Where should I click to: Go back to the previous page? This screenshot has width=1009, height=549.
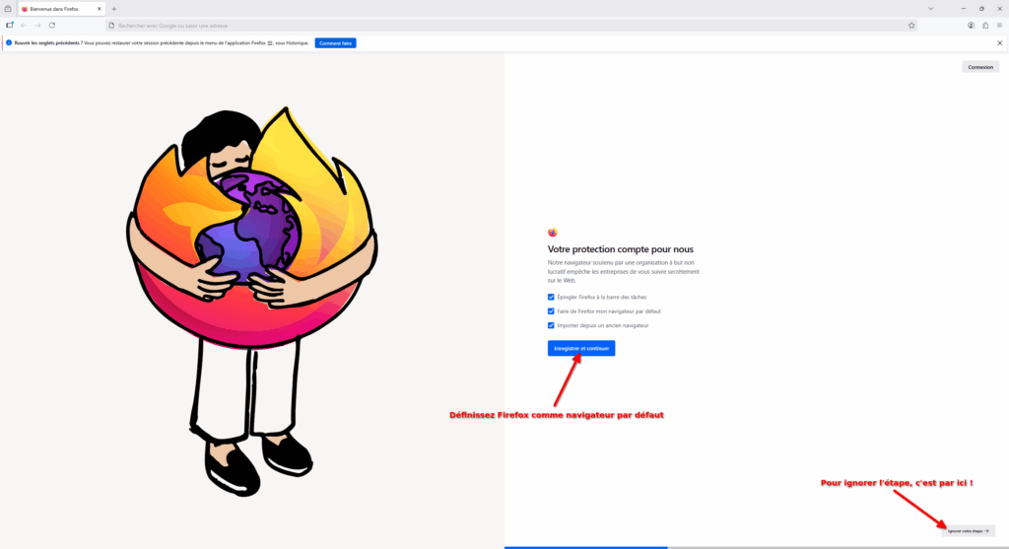(x=24, y=26)
